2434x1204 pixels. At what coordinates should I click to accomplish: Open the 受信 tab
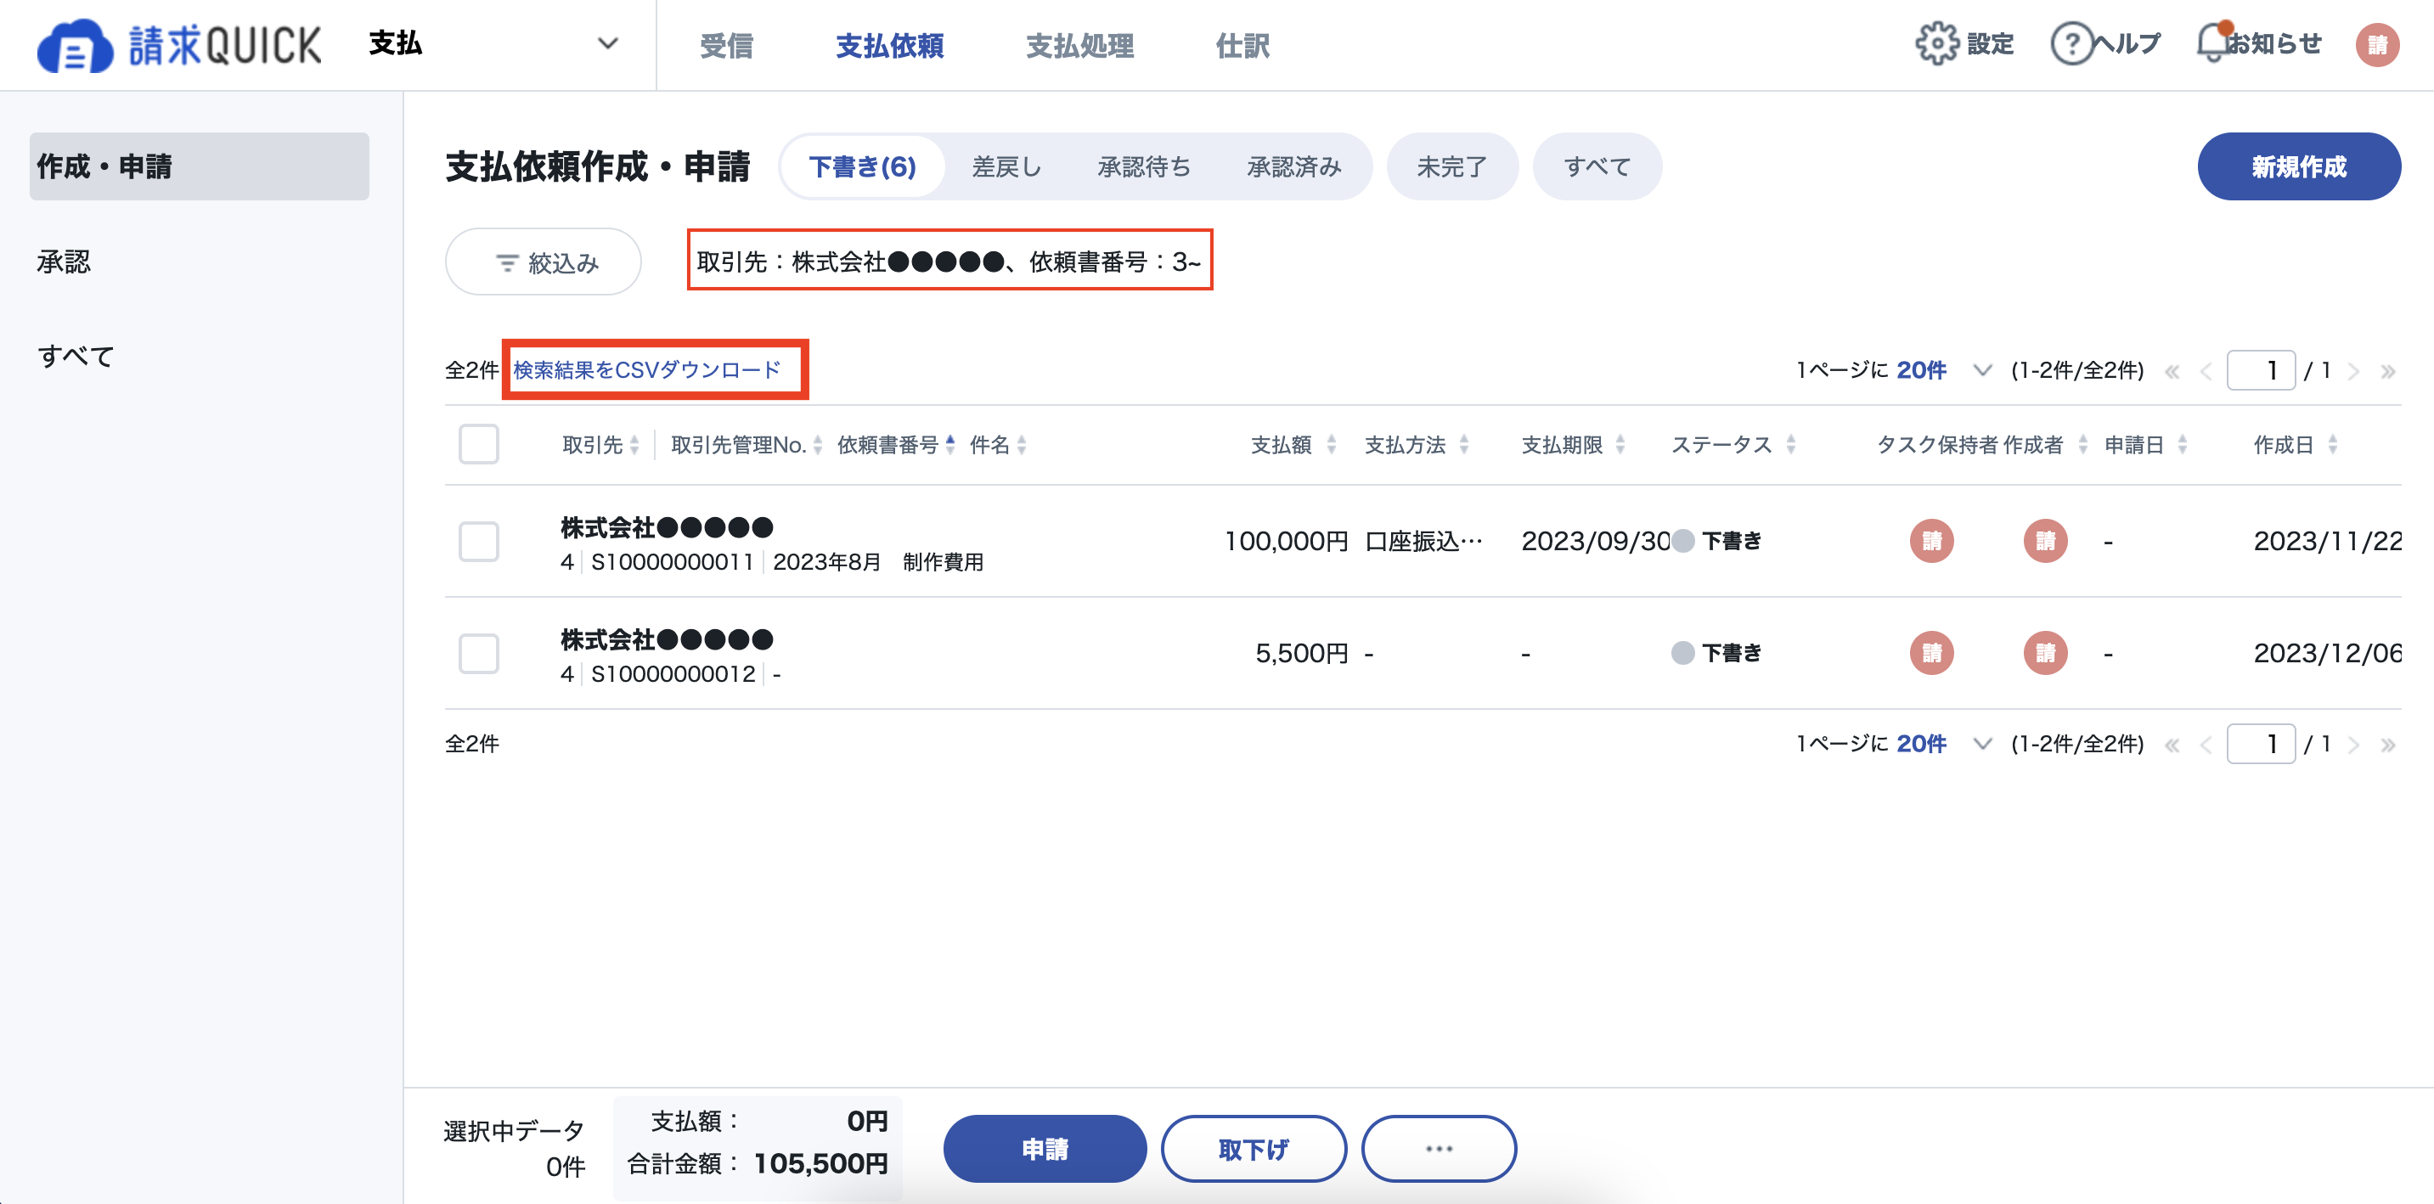click(x=725, y=45)
